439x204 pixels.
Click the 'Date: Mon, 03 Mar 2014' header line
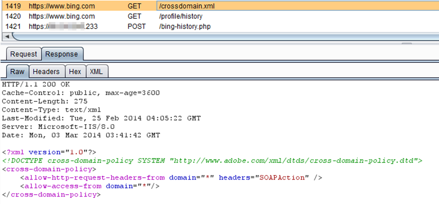(81, 135)
